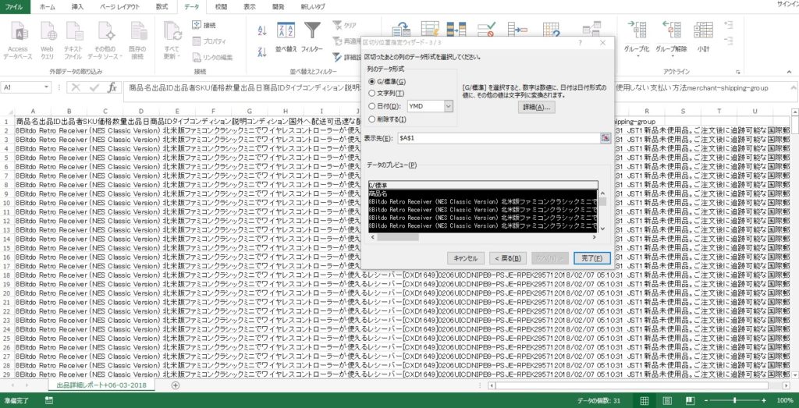Switch to the 表示 (View) tab
The height and width of the screenshot is (408, 799).
(250, 6)
